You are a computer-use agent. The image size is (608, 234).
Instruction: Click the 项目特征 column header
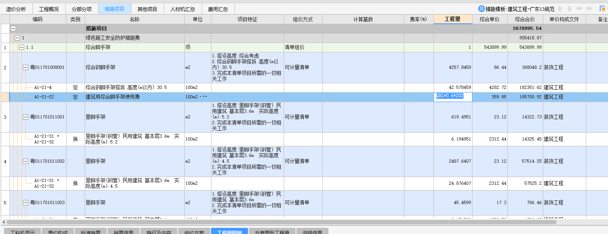(x=248, y=20)
